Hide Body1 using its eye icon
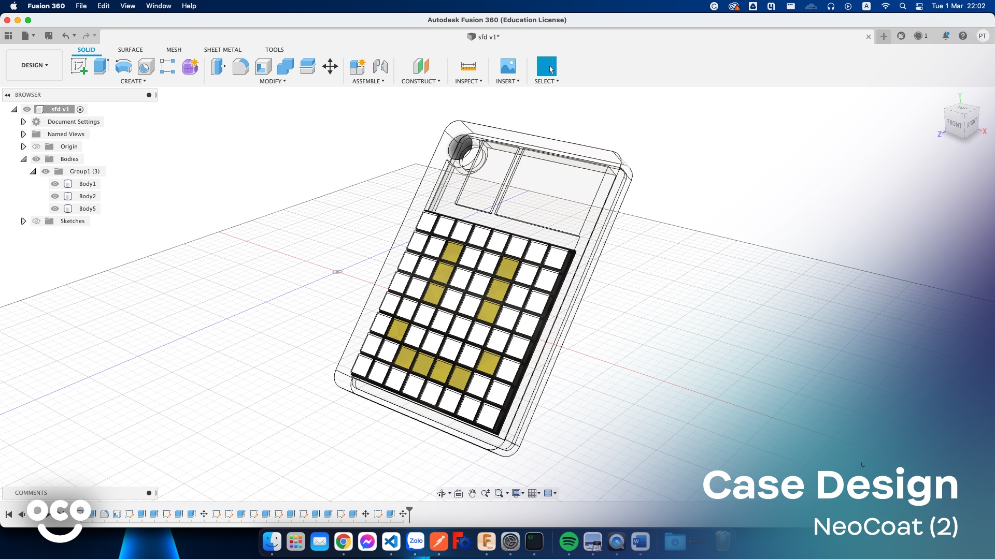995x559 pixels. coord(55,184)
